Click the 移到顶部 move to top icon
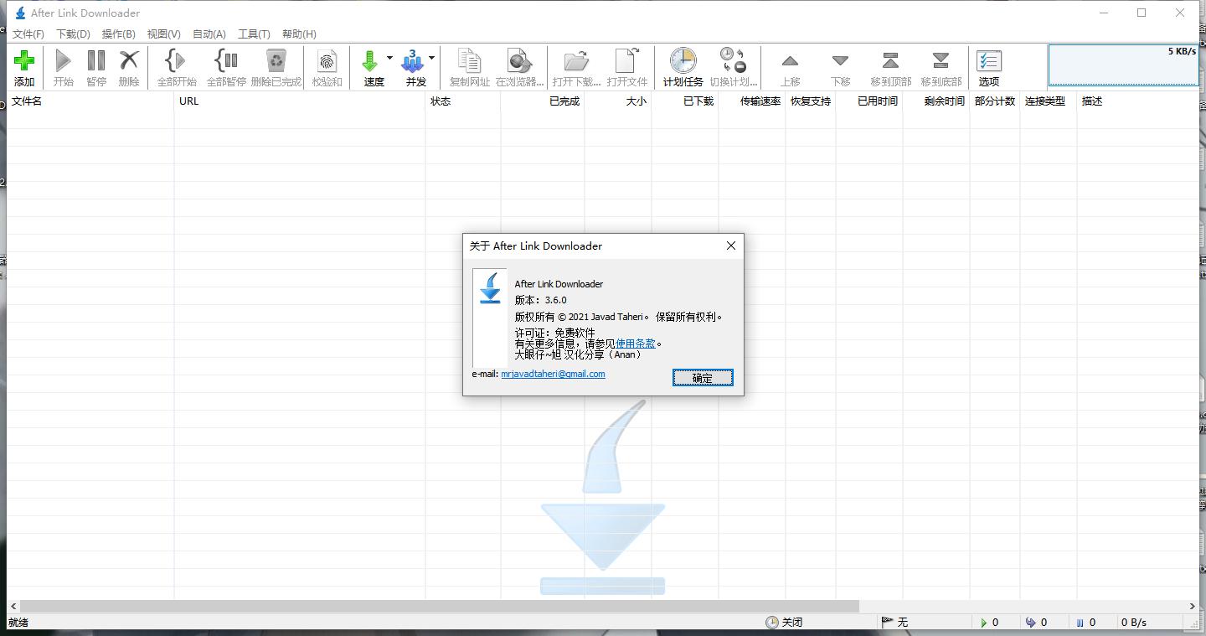 pos(890,60)
